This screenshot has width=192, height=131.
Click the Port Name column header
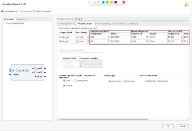(x=81, y=33)
